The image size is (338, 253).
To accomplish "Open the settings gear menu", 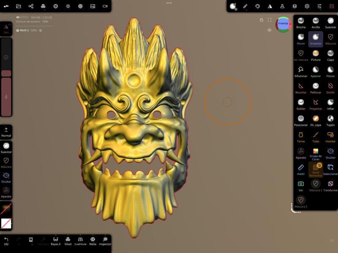I will click(x=307, y=6).
